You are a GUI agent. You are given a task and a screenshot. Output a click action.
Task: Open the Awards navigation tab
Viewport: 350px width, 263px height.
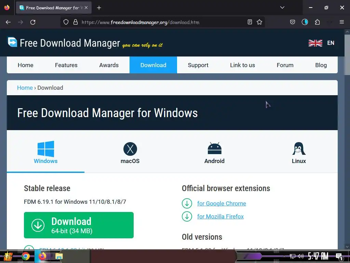[109, 65]
